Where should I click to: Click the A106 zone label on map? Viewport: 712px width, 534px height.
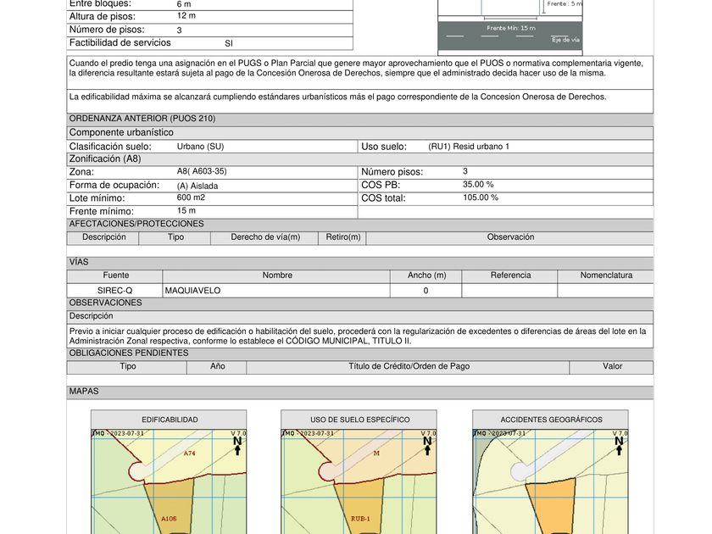point(168,517)
